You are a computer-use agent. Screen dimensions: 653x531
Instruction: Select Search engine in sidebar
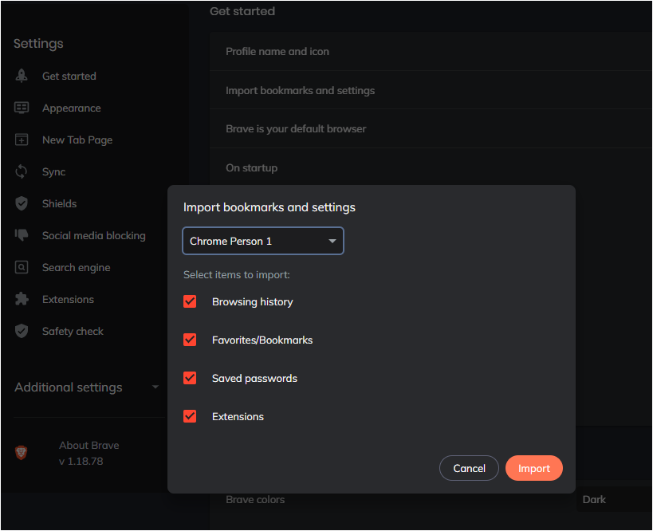(x=77, y=267)
